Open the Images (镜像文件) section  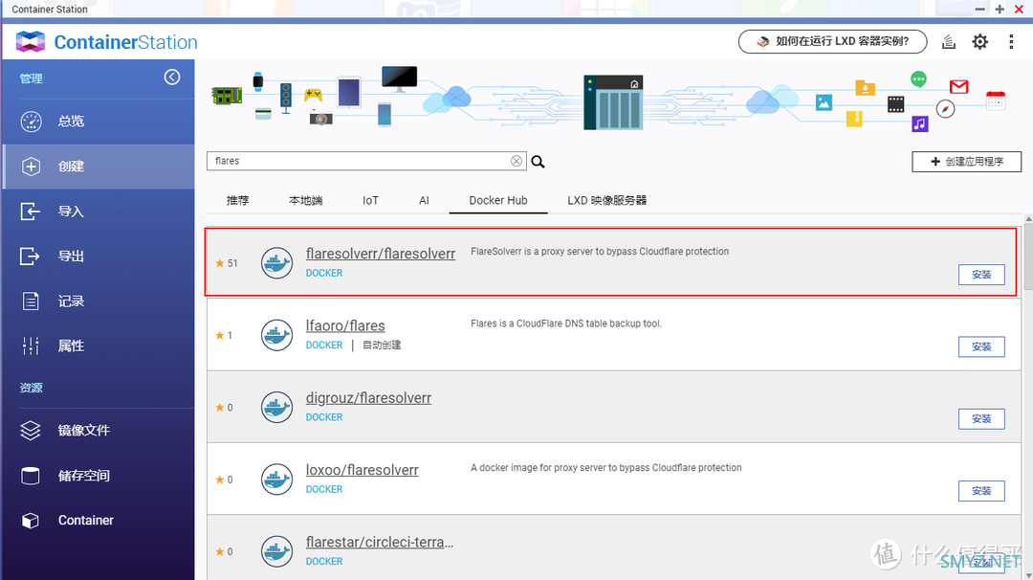coord(99,431)
